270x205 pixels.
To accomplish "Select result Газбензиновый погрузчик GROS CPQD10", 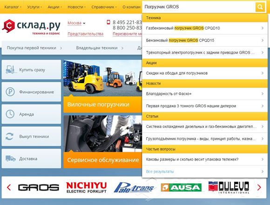I will [x=205, y=28].
